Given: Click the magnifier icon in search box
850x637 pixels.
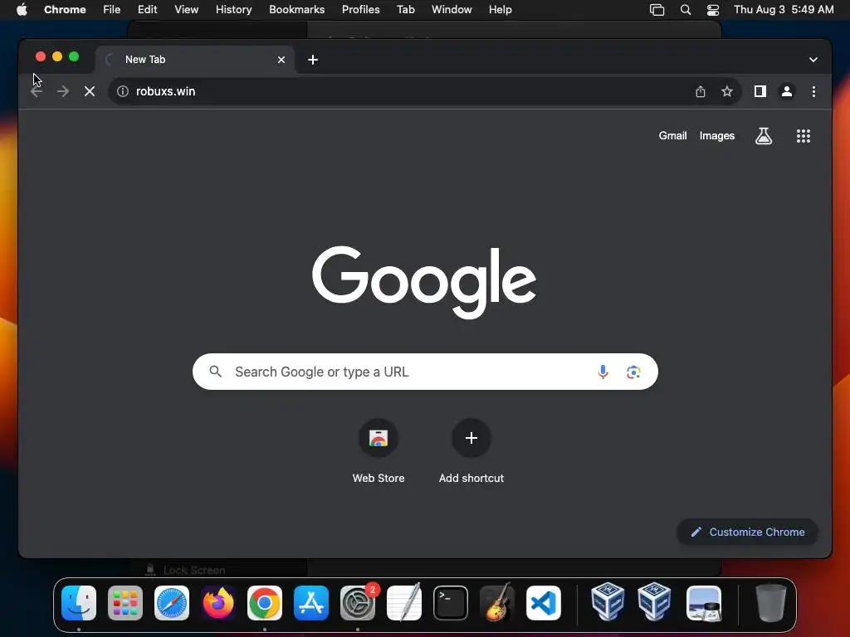Looking at the screenshot, I should pos(215,372).
